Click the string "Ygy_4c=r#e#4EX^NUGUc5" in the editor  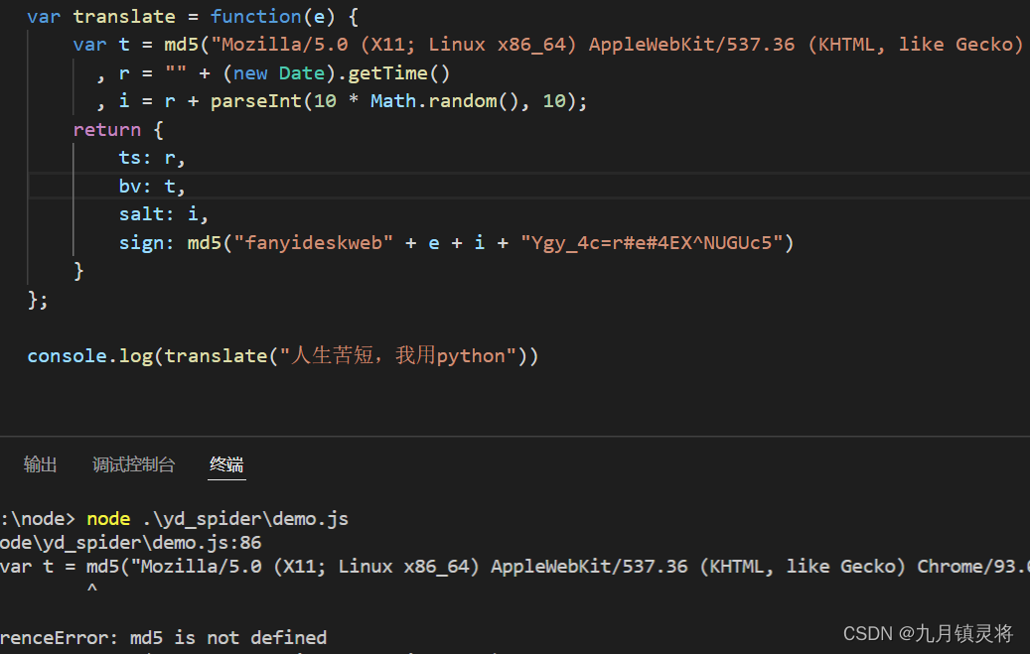click(x=652, y=243)
